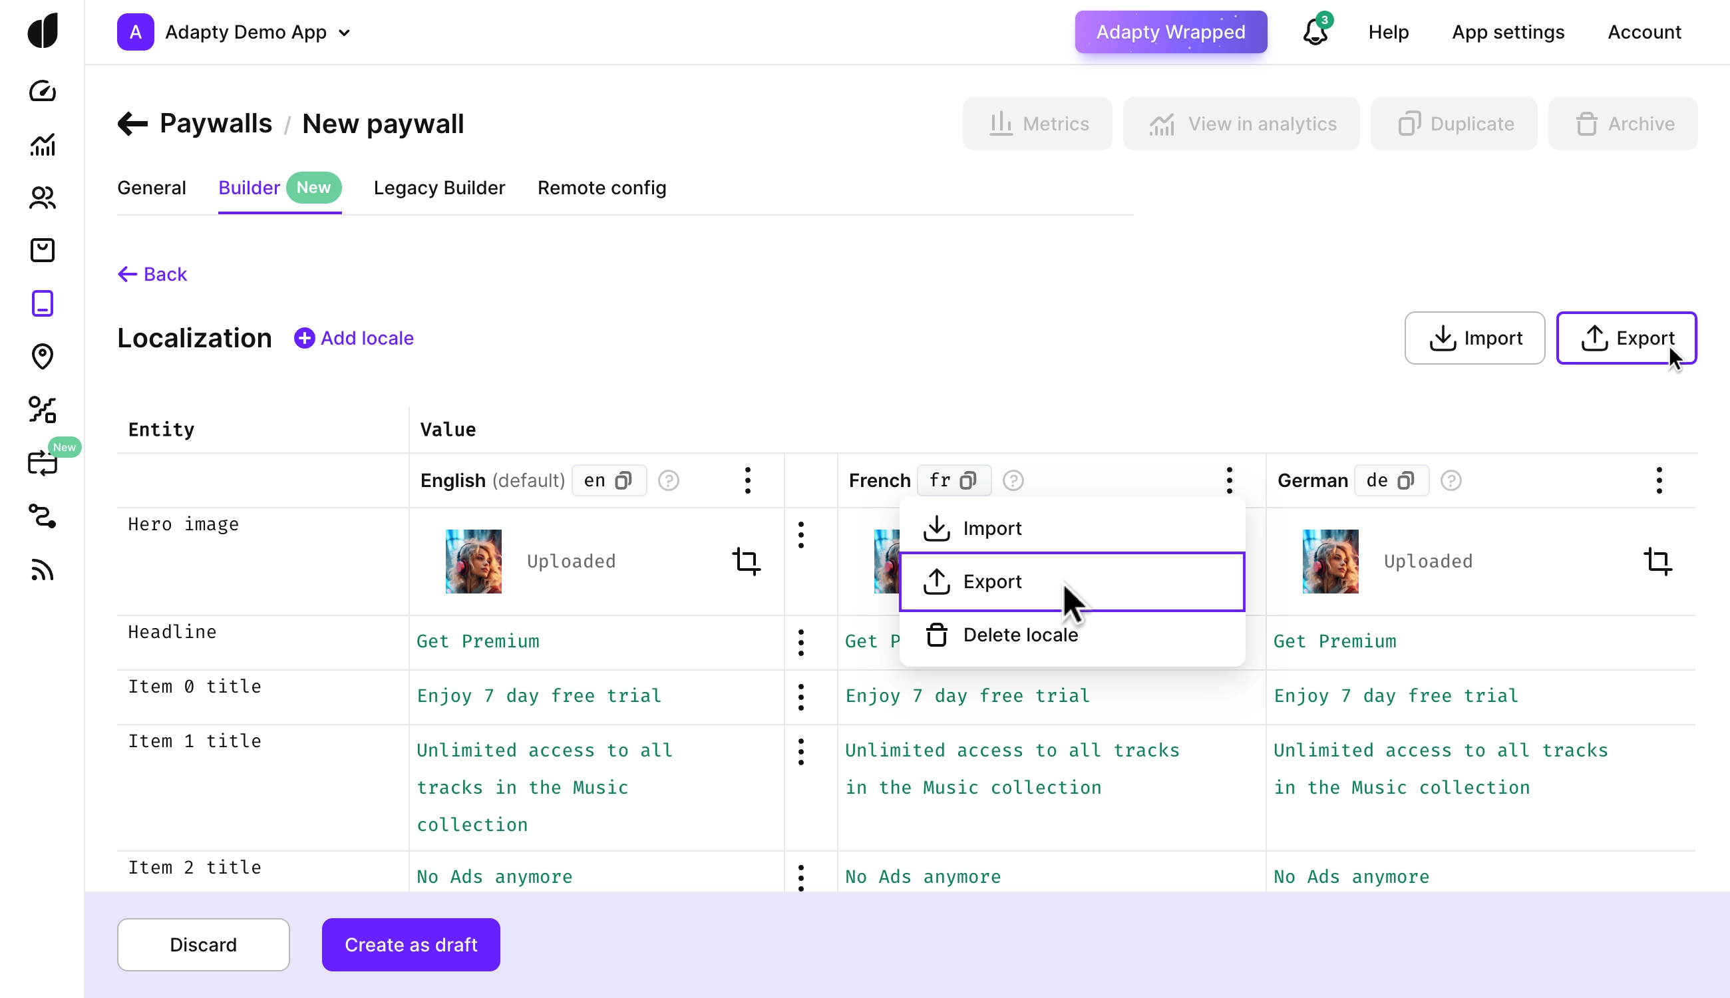Click the help question mark next to German
The height and width of the screenshot is (998, 1730).
click(1451, 480)
